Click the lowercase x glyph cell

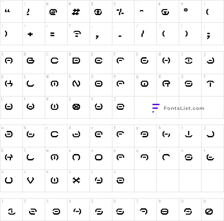click(x=79, y=181)
